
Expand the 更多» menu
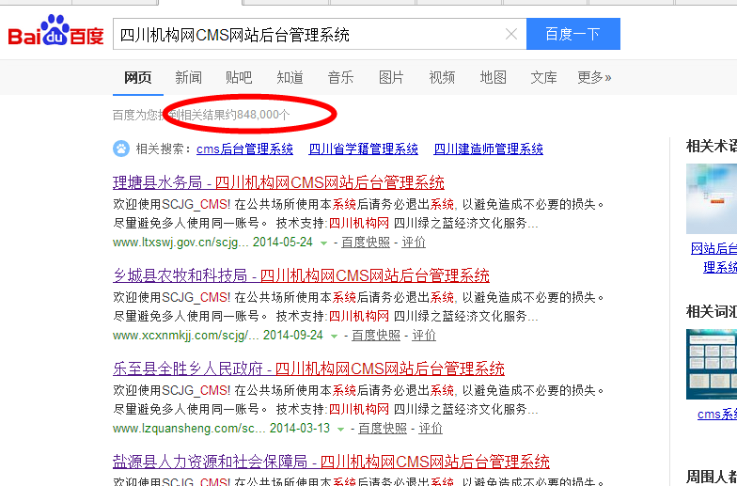tap(594, 77)
